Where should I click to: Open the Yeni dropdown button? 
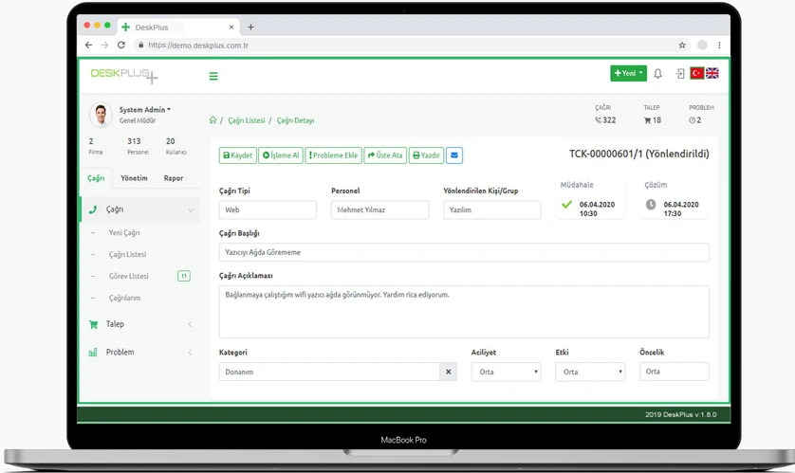(x=628, y=73)
